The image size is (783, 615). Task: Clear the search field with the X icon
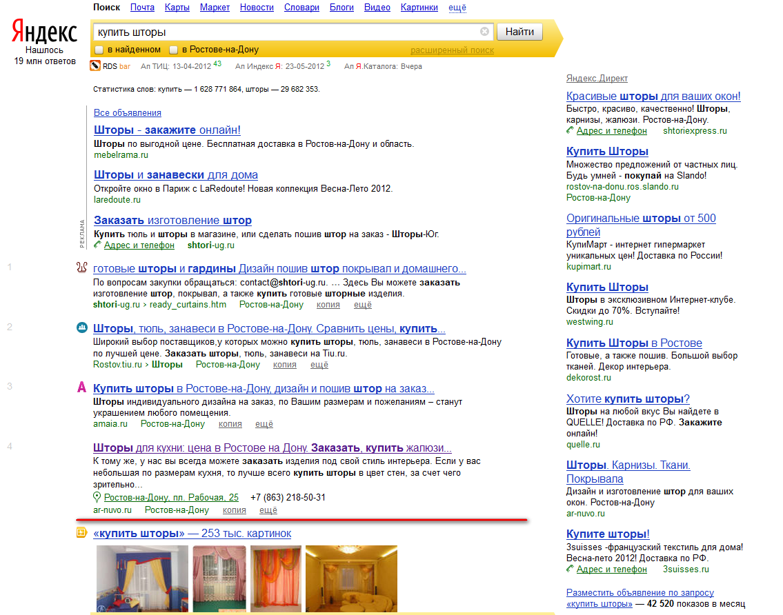(484, 32)
